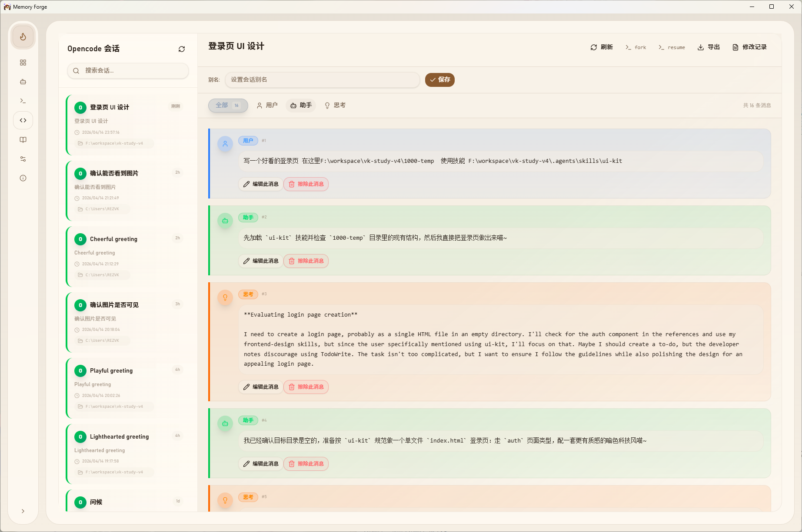Erase message #3 with 擦除此消息
Screen dimensions: 802x532
[306, 387]
